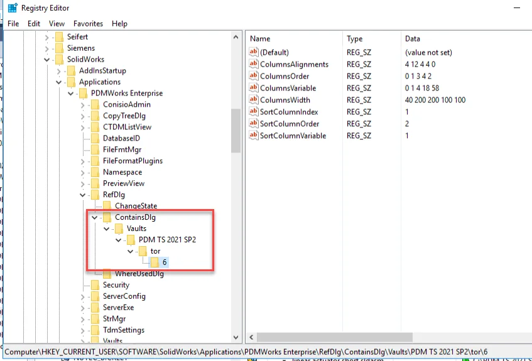532x361 pixels.
Task: Open the Favorites menu
Action: 88,24
